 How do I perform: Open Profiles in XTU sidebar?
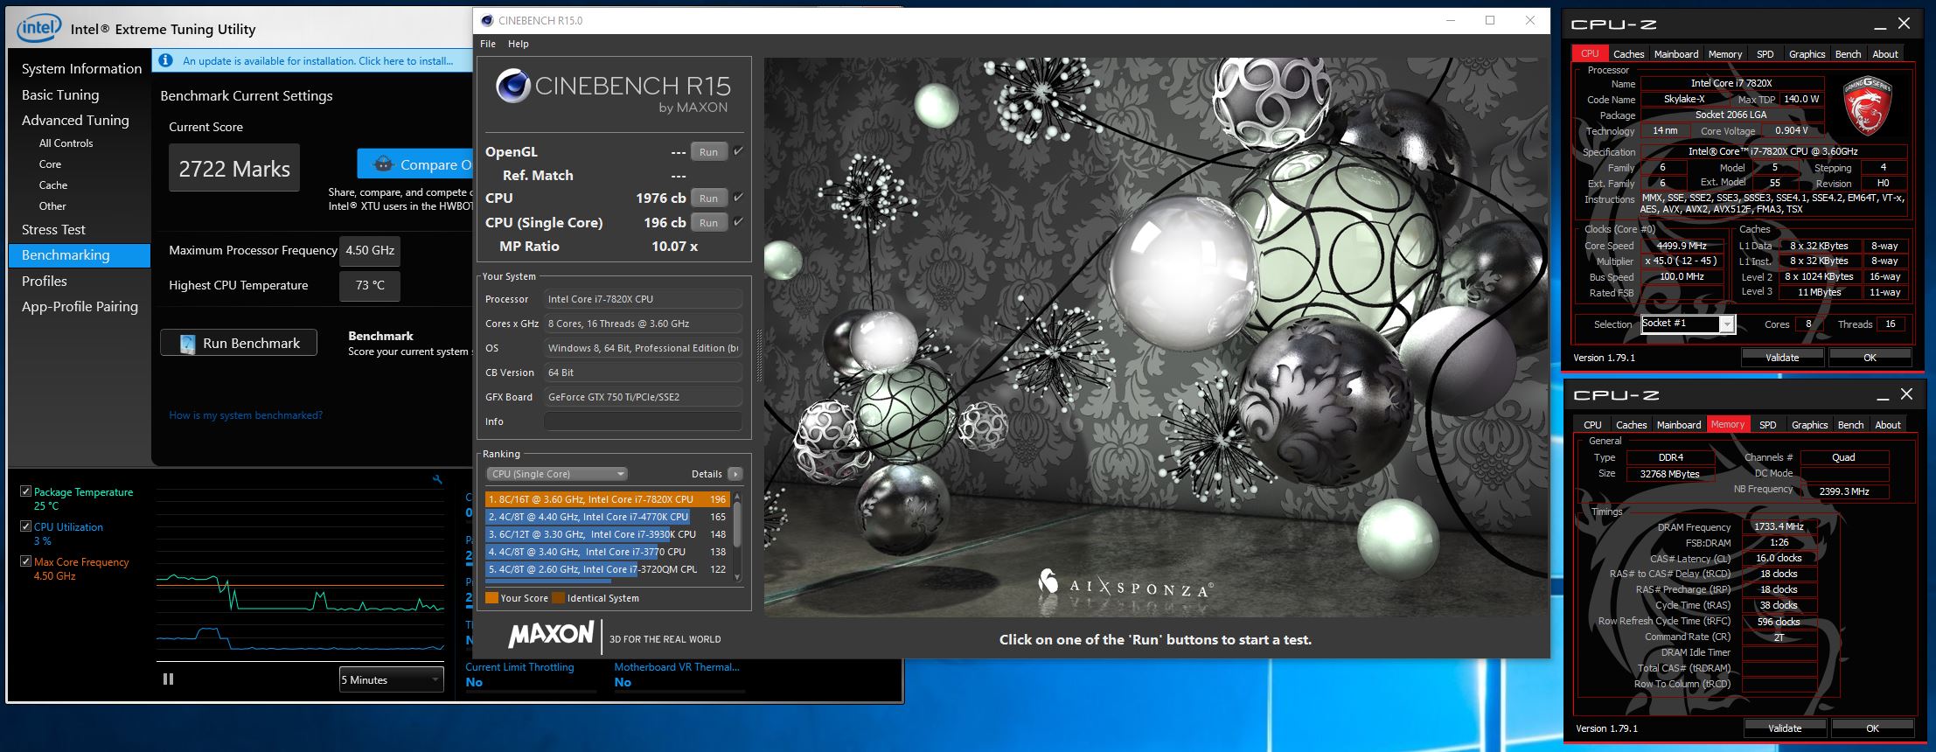tap(45, 281)
